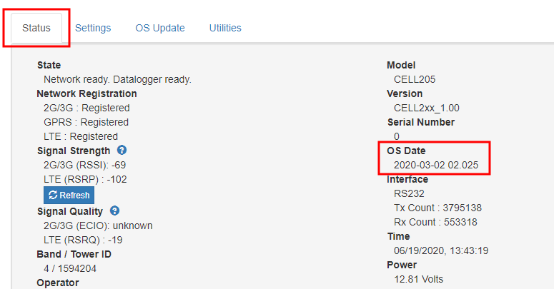Click the Version text CELL2xx_1.00
Viewport: 554px width, 289px height.
(x=427, y=108)
